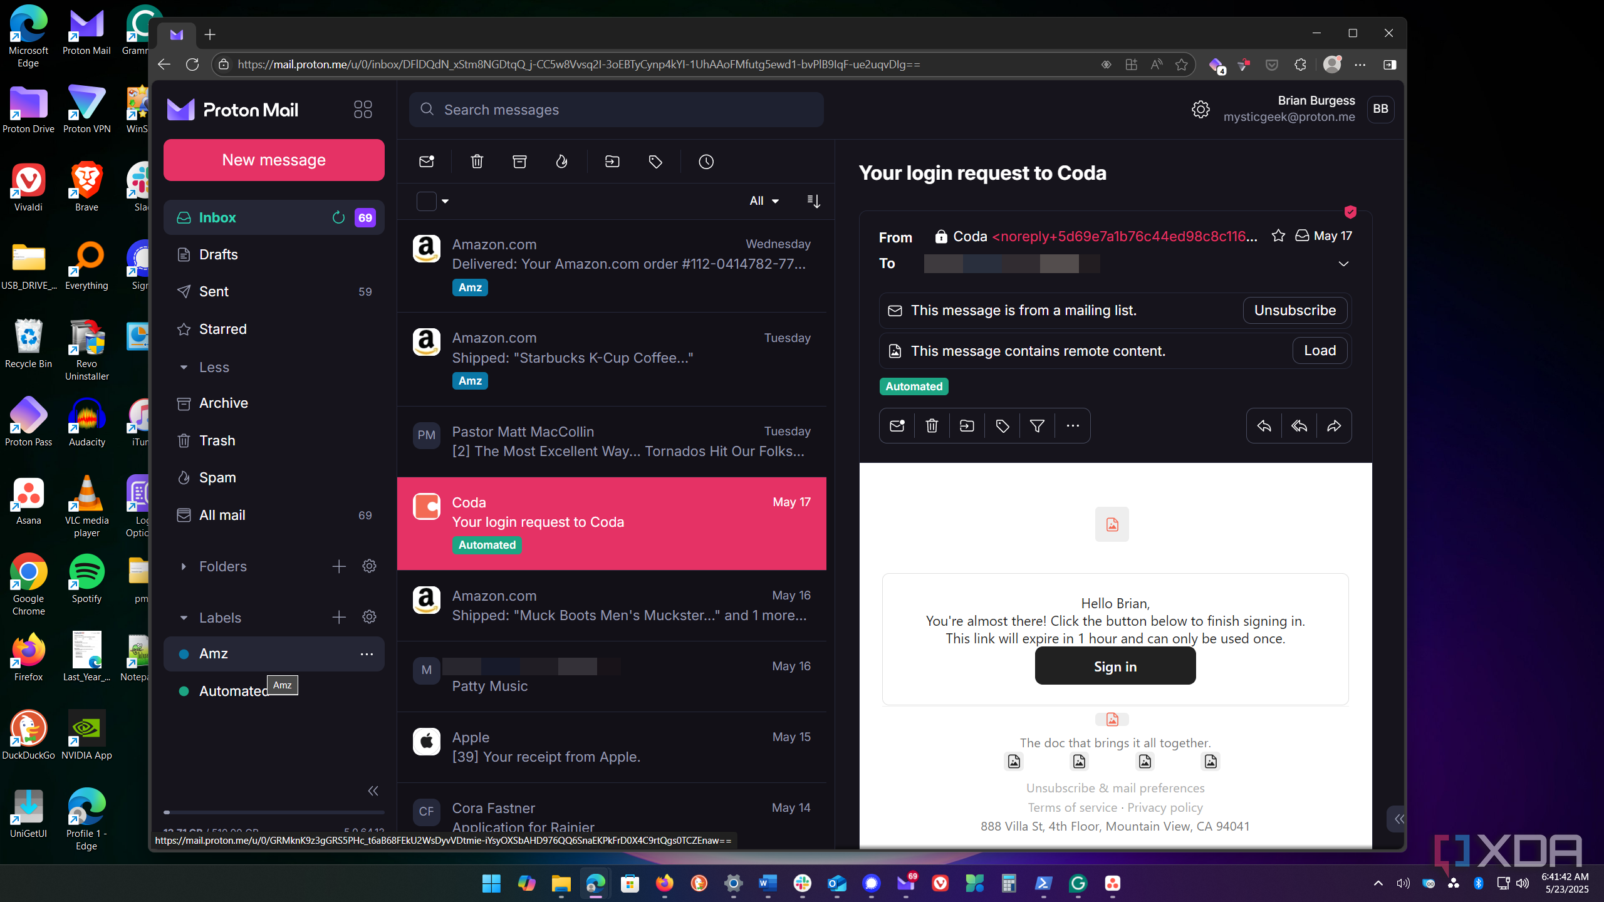This screenshot has width=1604, height=902.
Task: Expand recipient details chevron in message header
Action: [1343, 264]
